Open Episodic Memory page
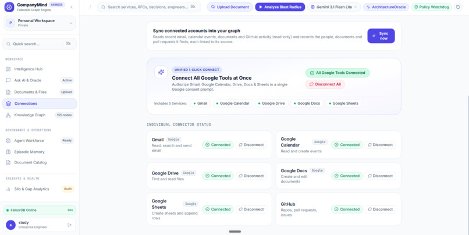The width and height of the screenshot is (469, 235). click(40, 152)
